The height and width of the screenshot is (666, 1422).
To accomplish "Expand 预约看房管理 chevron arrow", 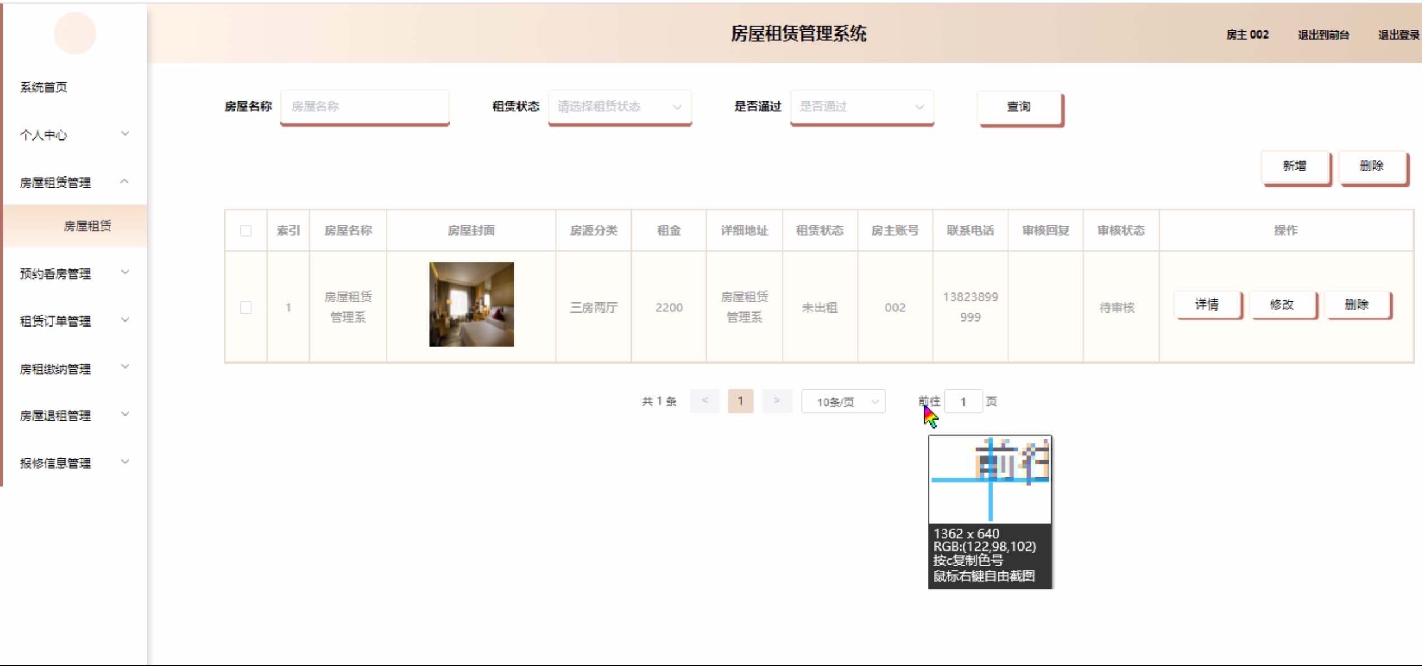I will click(x=125, y=273).
